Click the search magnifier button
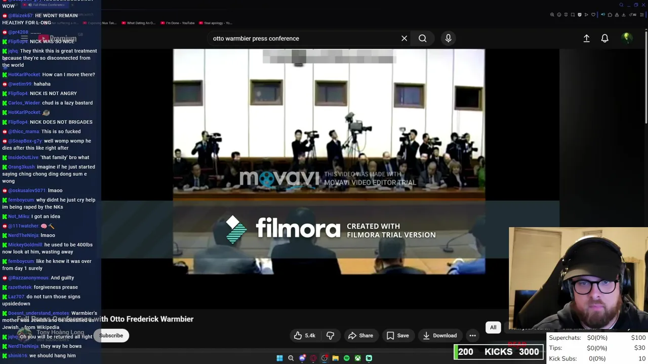648x364 pixels. [x=422, y=38]
